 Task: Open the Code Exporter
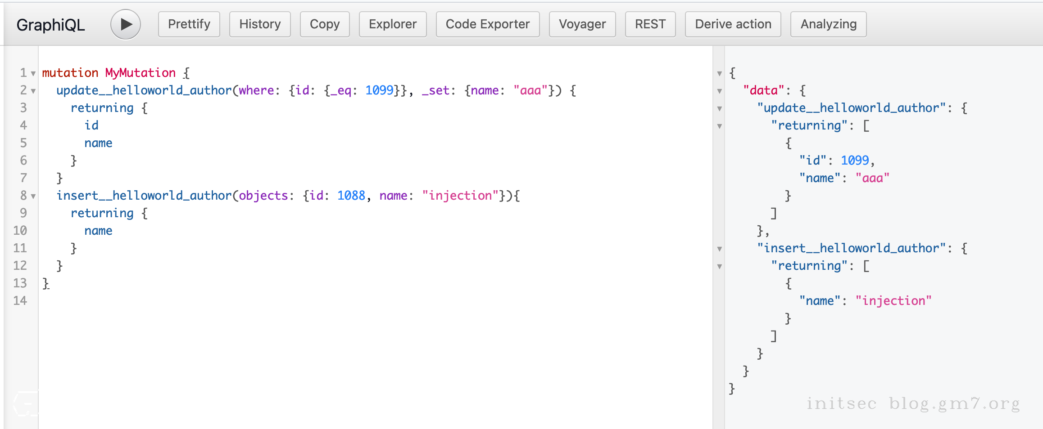(x=488, y=24)
